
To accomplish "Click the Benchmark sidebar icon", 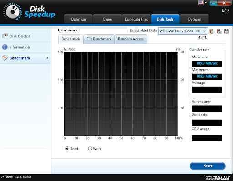I will pos(5,58).
